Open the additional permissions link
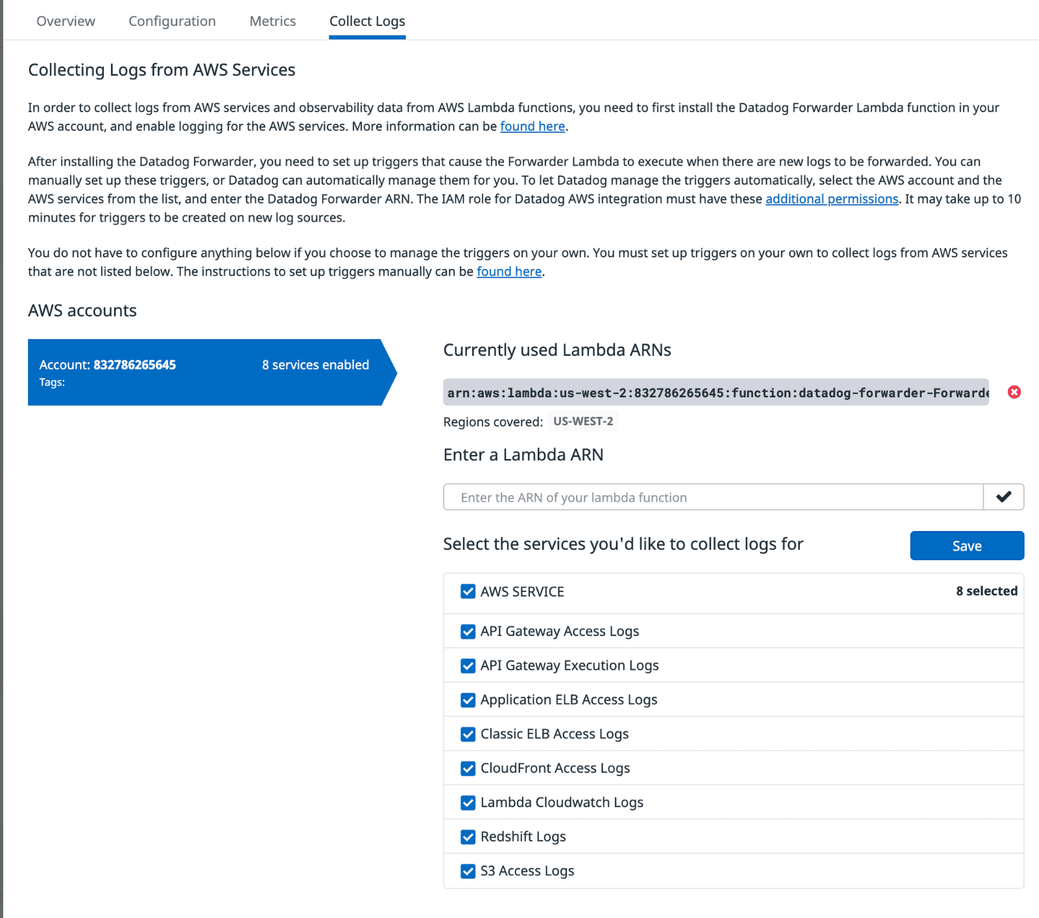The height and width of the screenshot is (918, 1039). click(832, 199)
